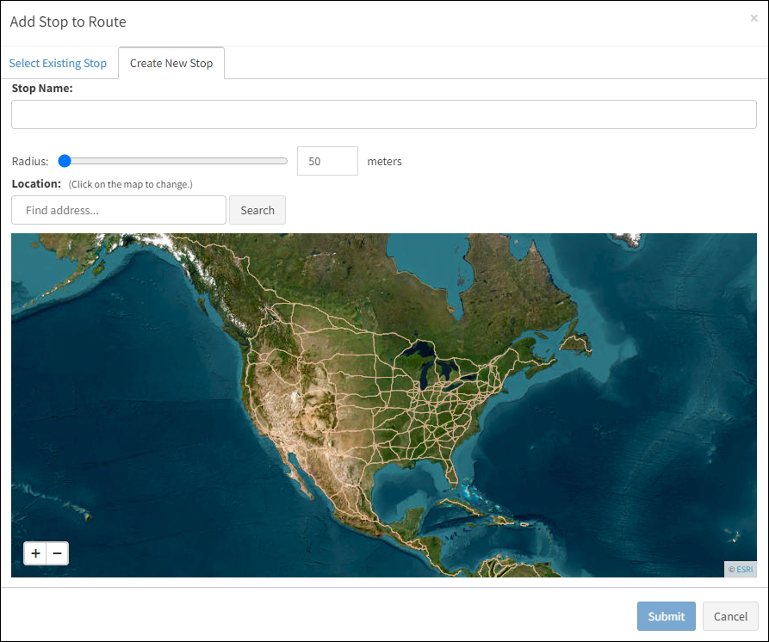
Task: Click into the Stop Name field
Action: pyautogui.click(x=384, y=114)
